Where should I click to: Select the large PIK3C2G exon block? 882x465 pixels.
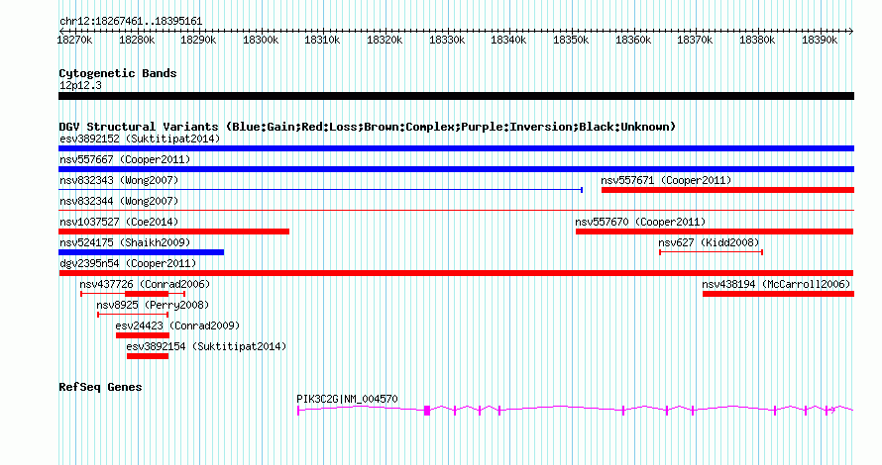point(427,411)
